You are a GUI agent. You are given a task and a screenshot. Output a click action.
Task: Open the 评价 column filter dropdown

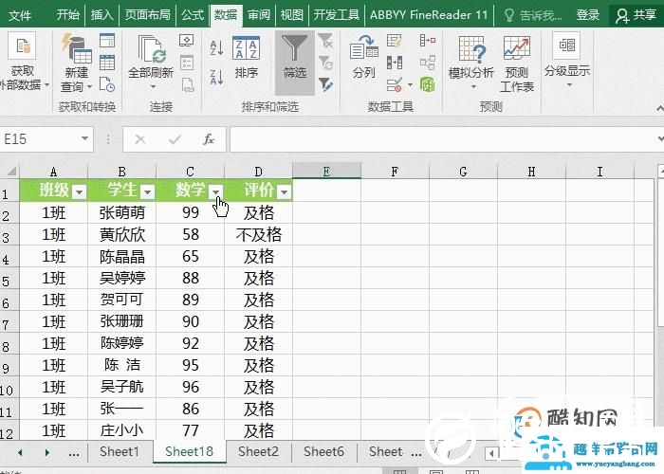click(285, 192)
